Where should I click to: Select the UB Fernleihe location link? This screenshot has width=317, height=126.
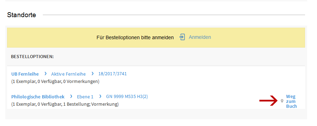[x=25, y=74]
